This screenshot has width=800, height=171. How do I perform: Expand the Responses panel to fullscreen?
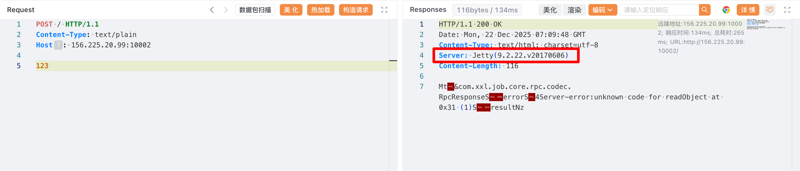787,10
